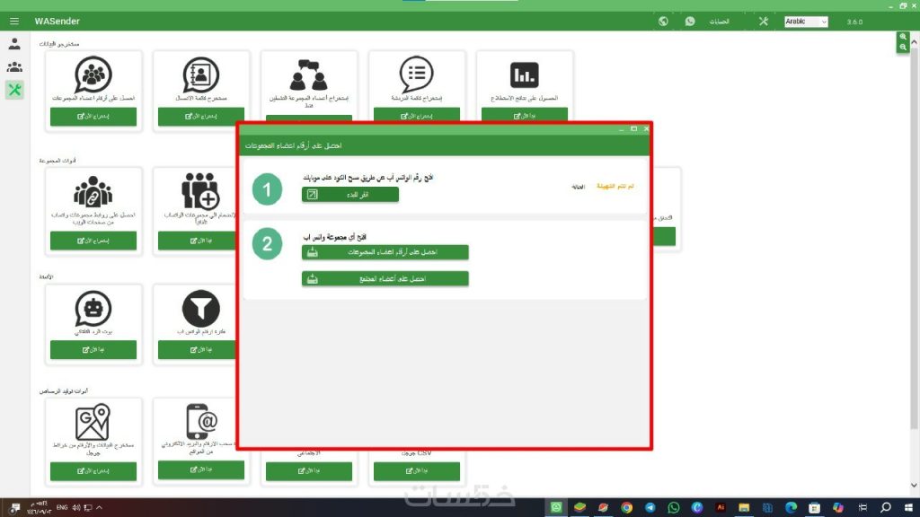The height and width of the screenshot is (517, 920).
Task: Open the Arabic language dropdown
Action: 806,22
